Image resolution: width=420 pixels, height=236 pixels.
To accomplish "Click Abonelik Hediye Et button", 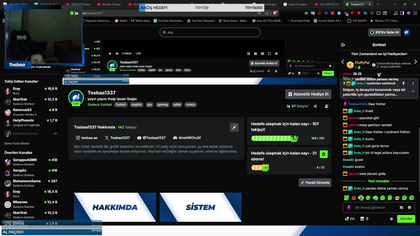I will click(x=308, y=94).
